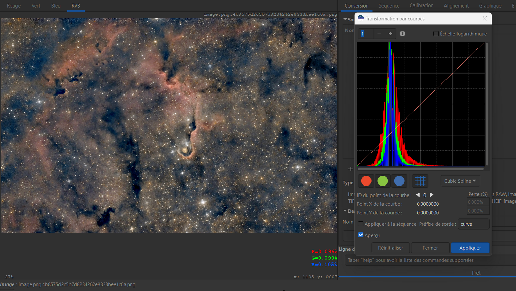Screen dimensions: 516x291
Task: Toggle the green channel circle button
Action: click(383, 181)
